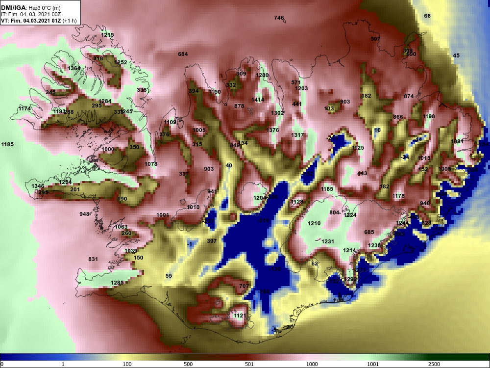The height and width of the screenshot is (368, 490).
Task: Click the map value '1215'
Action: [x=107, y=35]
